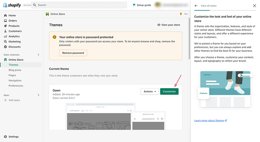Viewport: 260px width, 142px height.
Task: Open Orders in sidebar
Action: 13,21
